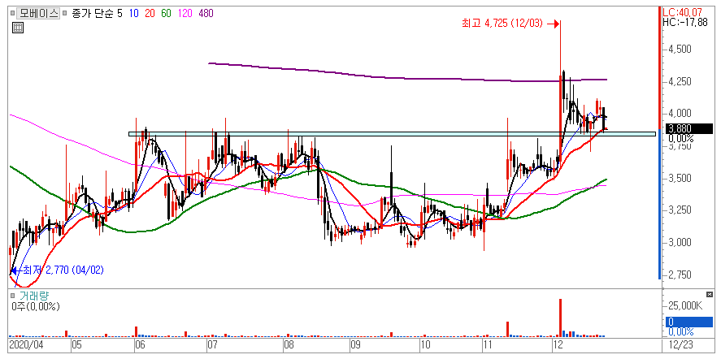Image resolution: width=721 pixels, height=359 pixels.
Task: Select the 종가 단순 moving average label
Action: pos(93,13)
